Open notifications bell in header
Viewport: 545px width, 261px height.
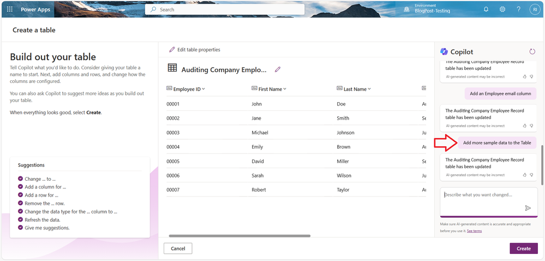486,9
